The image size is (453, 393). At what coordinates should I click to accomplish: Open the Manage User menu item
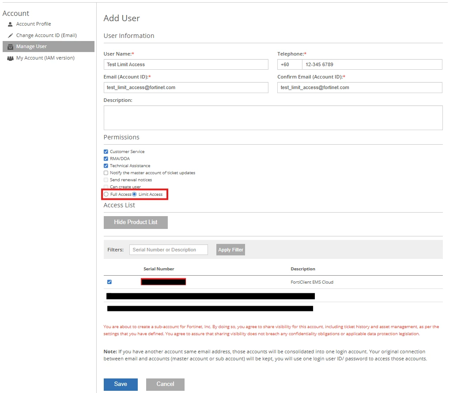pyautogui.click(x=49, y=46)
